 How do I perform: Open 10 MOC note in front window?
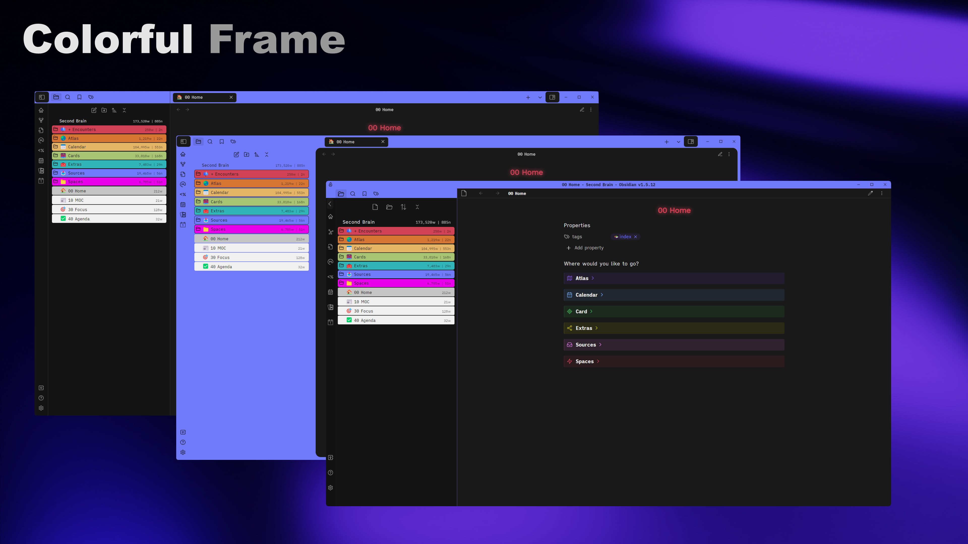point(396,302)
